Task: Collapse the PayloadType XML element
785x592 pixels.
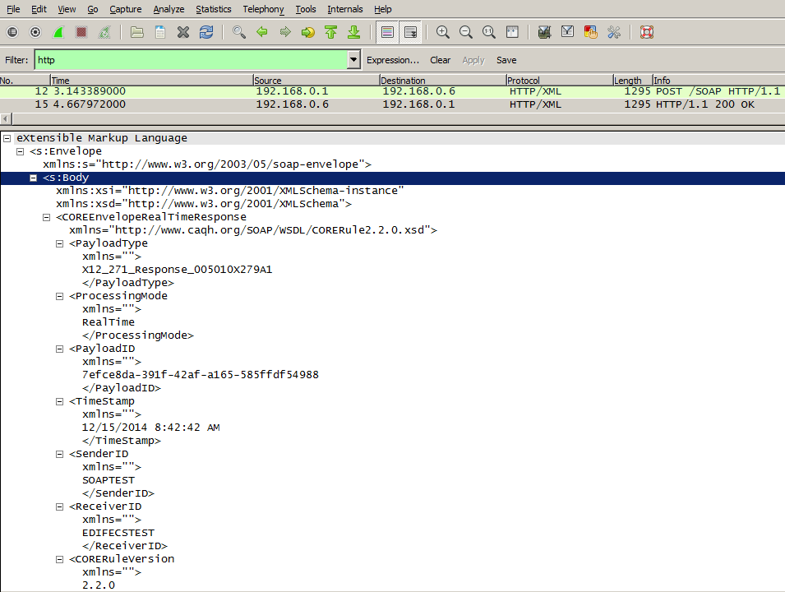Action: (x=60, y=243)
